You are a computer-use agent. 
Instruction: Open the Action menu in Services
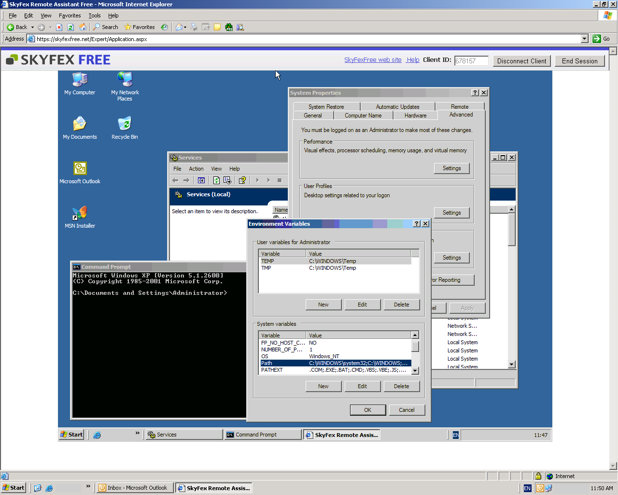pos(196,169)
